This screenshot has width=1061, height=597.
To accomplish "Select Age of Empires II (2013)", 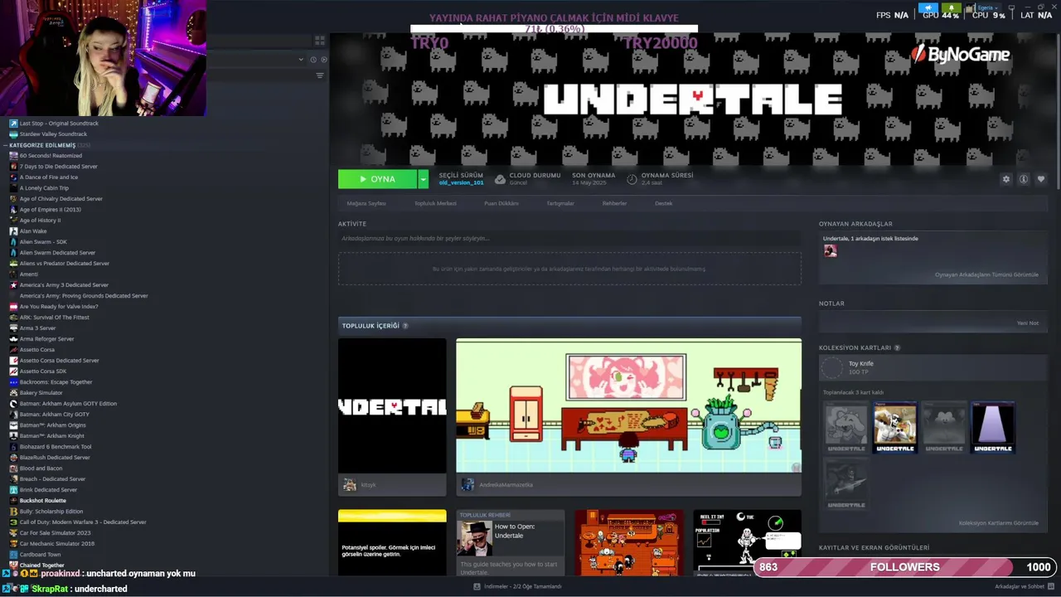I will (x=51, y=210).
